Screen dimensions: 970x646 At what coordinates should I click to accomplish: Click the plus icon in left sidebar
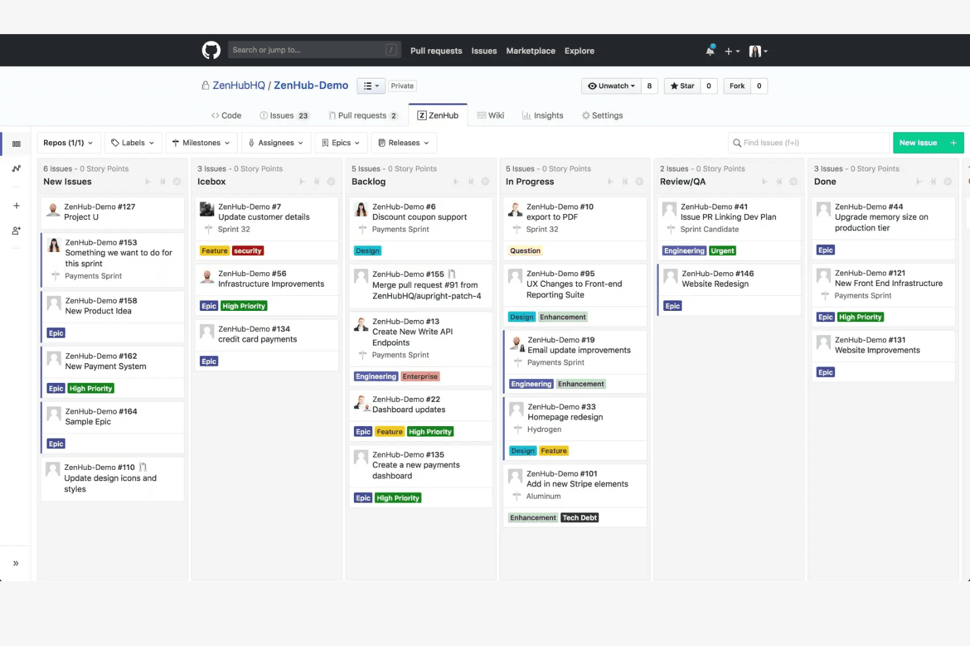coord(16,206)
